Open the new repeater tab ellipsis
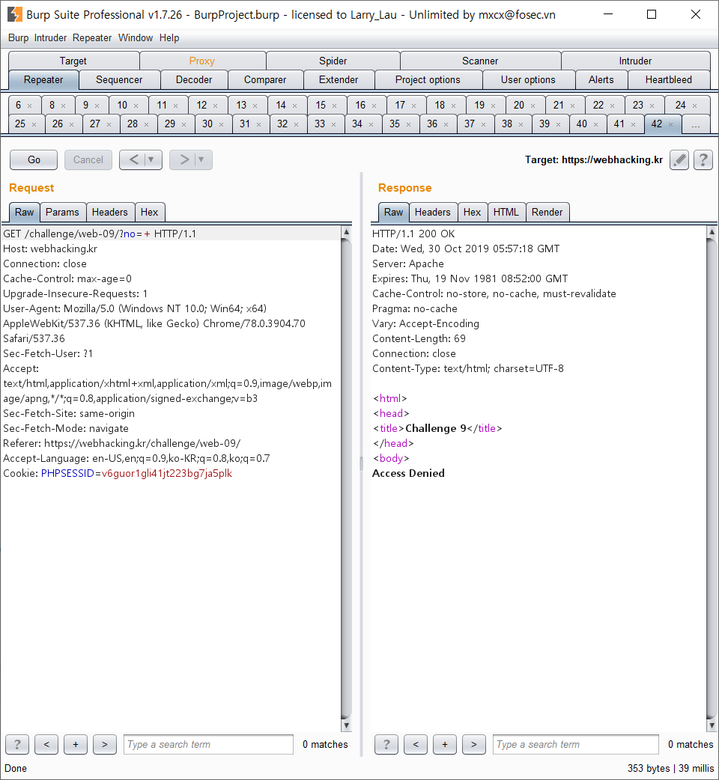The width and height of the screenshot is (719, 780). [696, 124]
